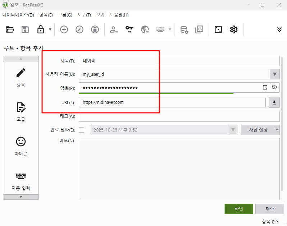Image resolution: width=287 pixels, height=226 pixels.
Task: Click the delete entry trash icon
Action: pos(94,29)
